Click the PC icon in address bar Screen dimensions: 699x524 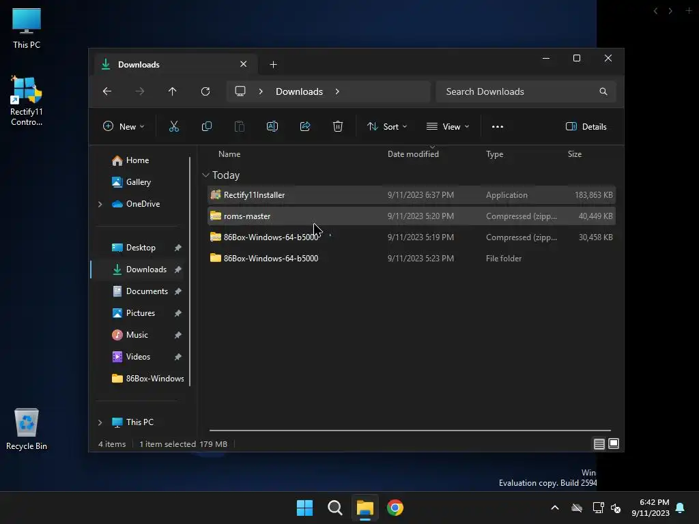(x=240, y=91)
